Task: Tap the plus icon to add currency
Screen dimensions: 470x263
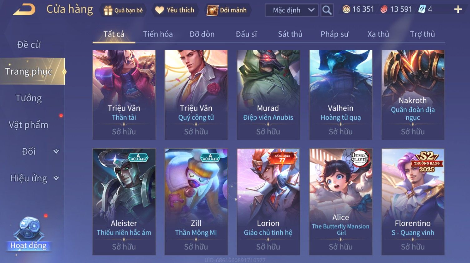Action: 458,9
